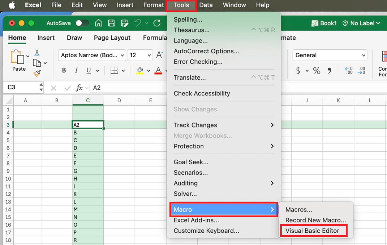The height and width of the screenshot is (245, 387).
Task: Expand the Undo history arrow
Action: coord(147,23)
